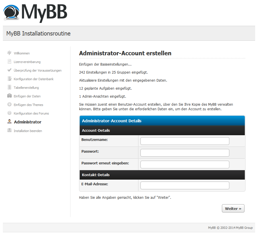Select the Administrator step in the sidebar

28,122
